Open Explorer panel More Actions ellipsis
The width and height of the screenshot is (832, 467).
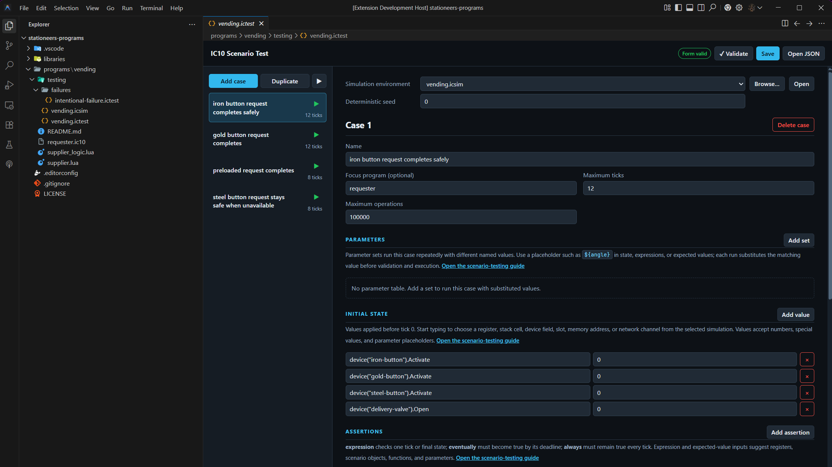192,25
